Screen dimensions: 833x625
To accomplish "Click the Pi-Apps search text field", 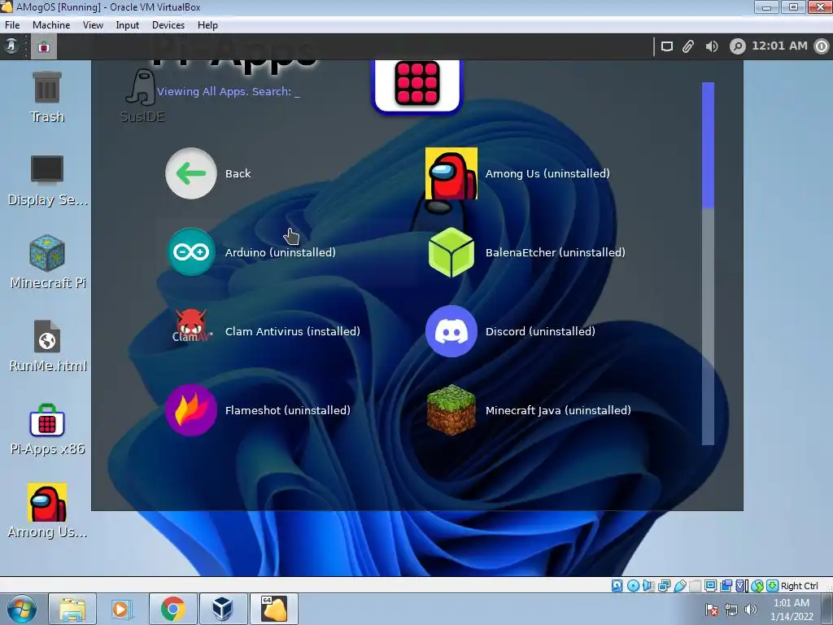I will (x=229, y=91).
